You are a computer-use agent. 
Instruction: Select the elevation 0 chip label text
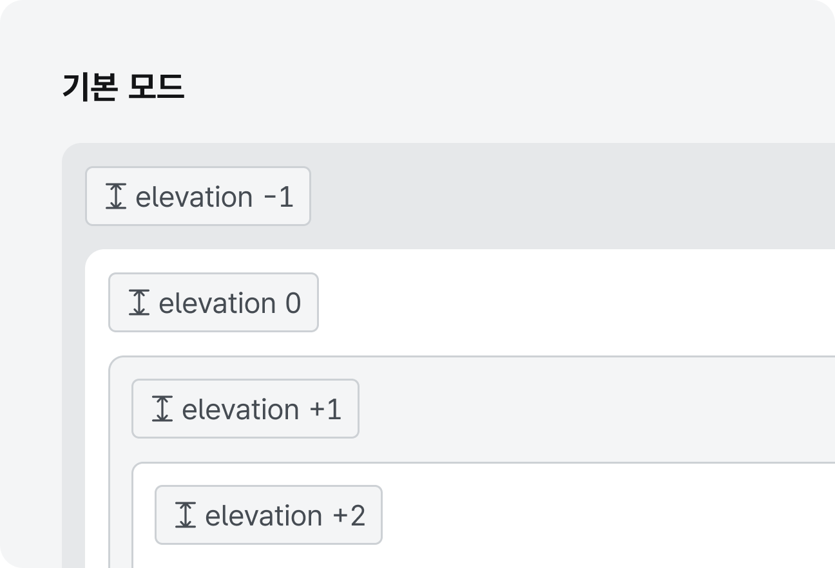point(230,303)
